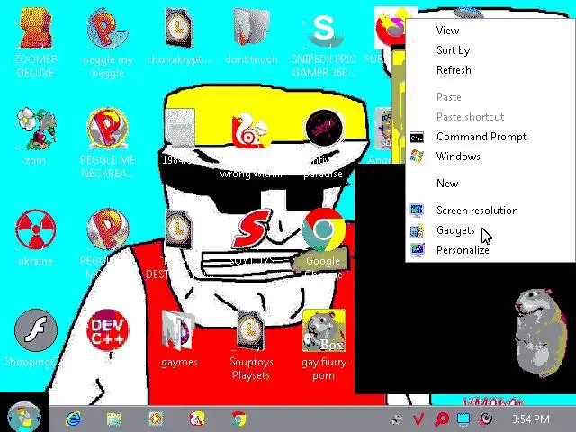Select the red S SOYTOYS icon
The width and height of the screenshot is (576, 432).
[x=254, y=229]
